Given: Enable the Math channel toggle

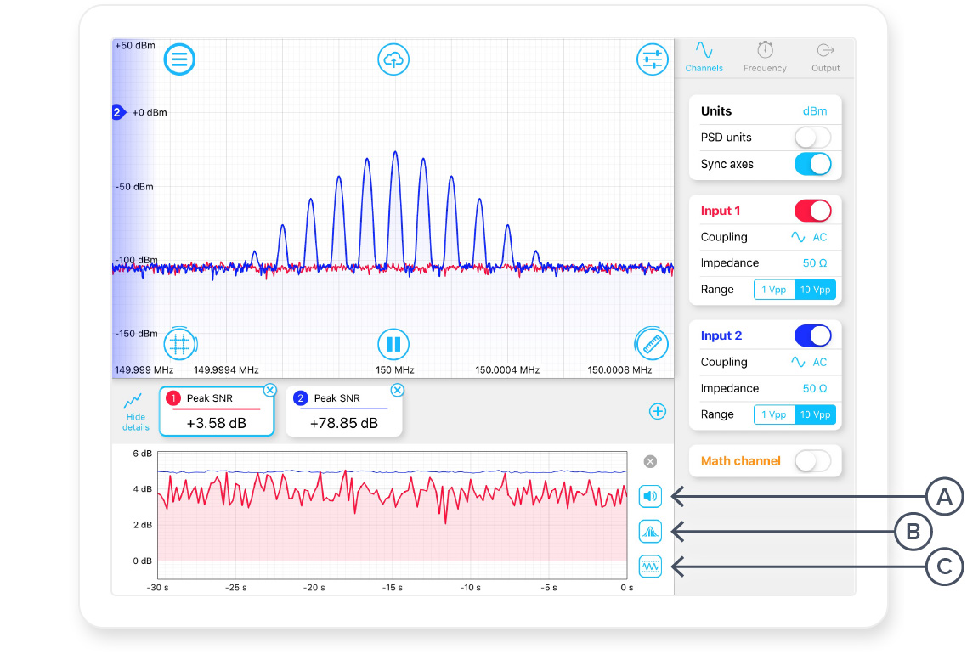Looking at the screenshot, I should pos(812,460).
